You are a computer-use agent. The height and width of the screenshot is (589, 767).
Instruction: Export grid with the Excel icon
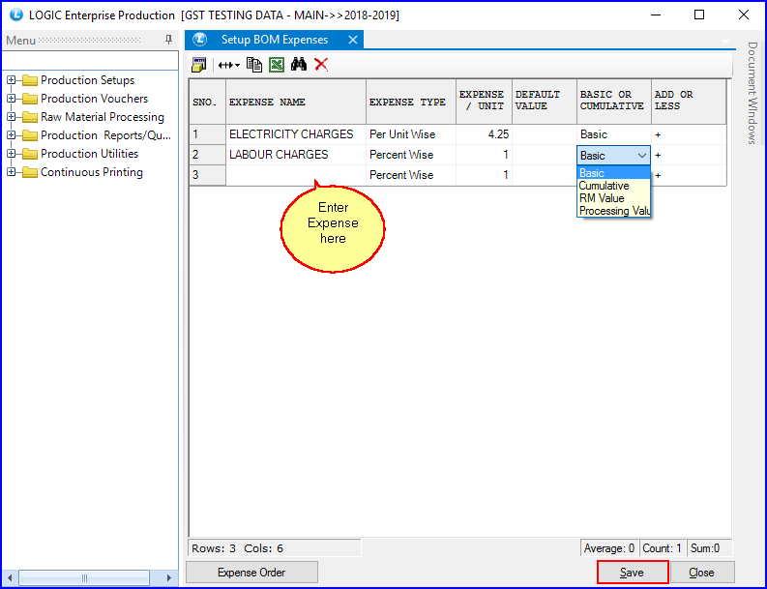click(277, 65)
